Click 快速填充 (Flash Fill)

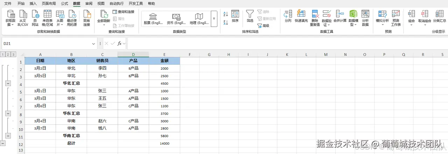pos(301,16)
